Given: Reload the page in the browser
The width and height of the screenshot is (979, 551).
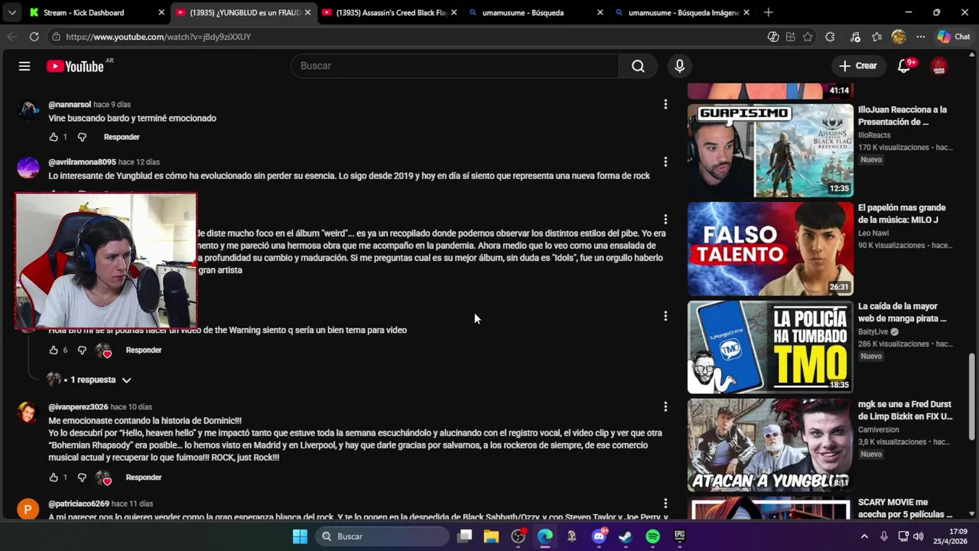Looking at the screenshot, I should click(x=34, y=37).
